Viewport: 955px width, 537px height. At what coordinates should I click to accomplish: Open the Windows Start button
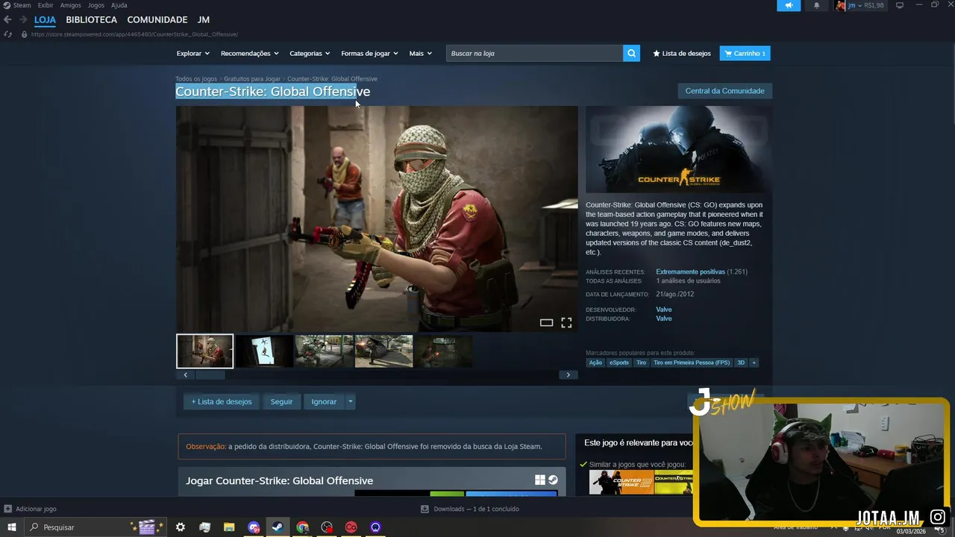pos(11,527)
